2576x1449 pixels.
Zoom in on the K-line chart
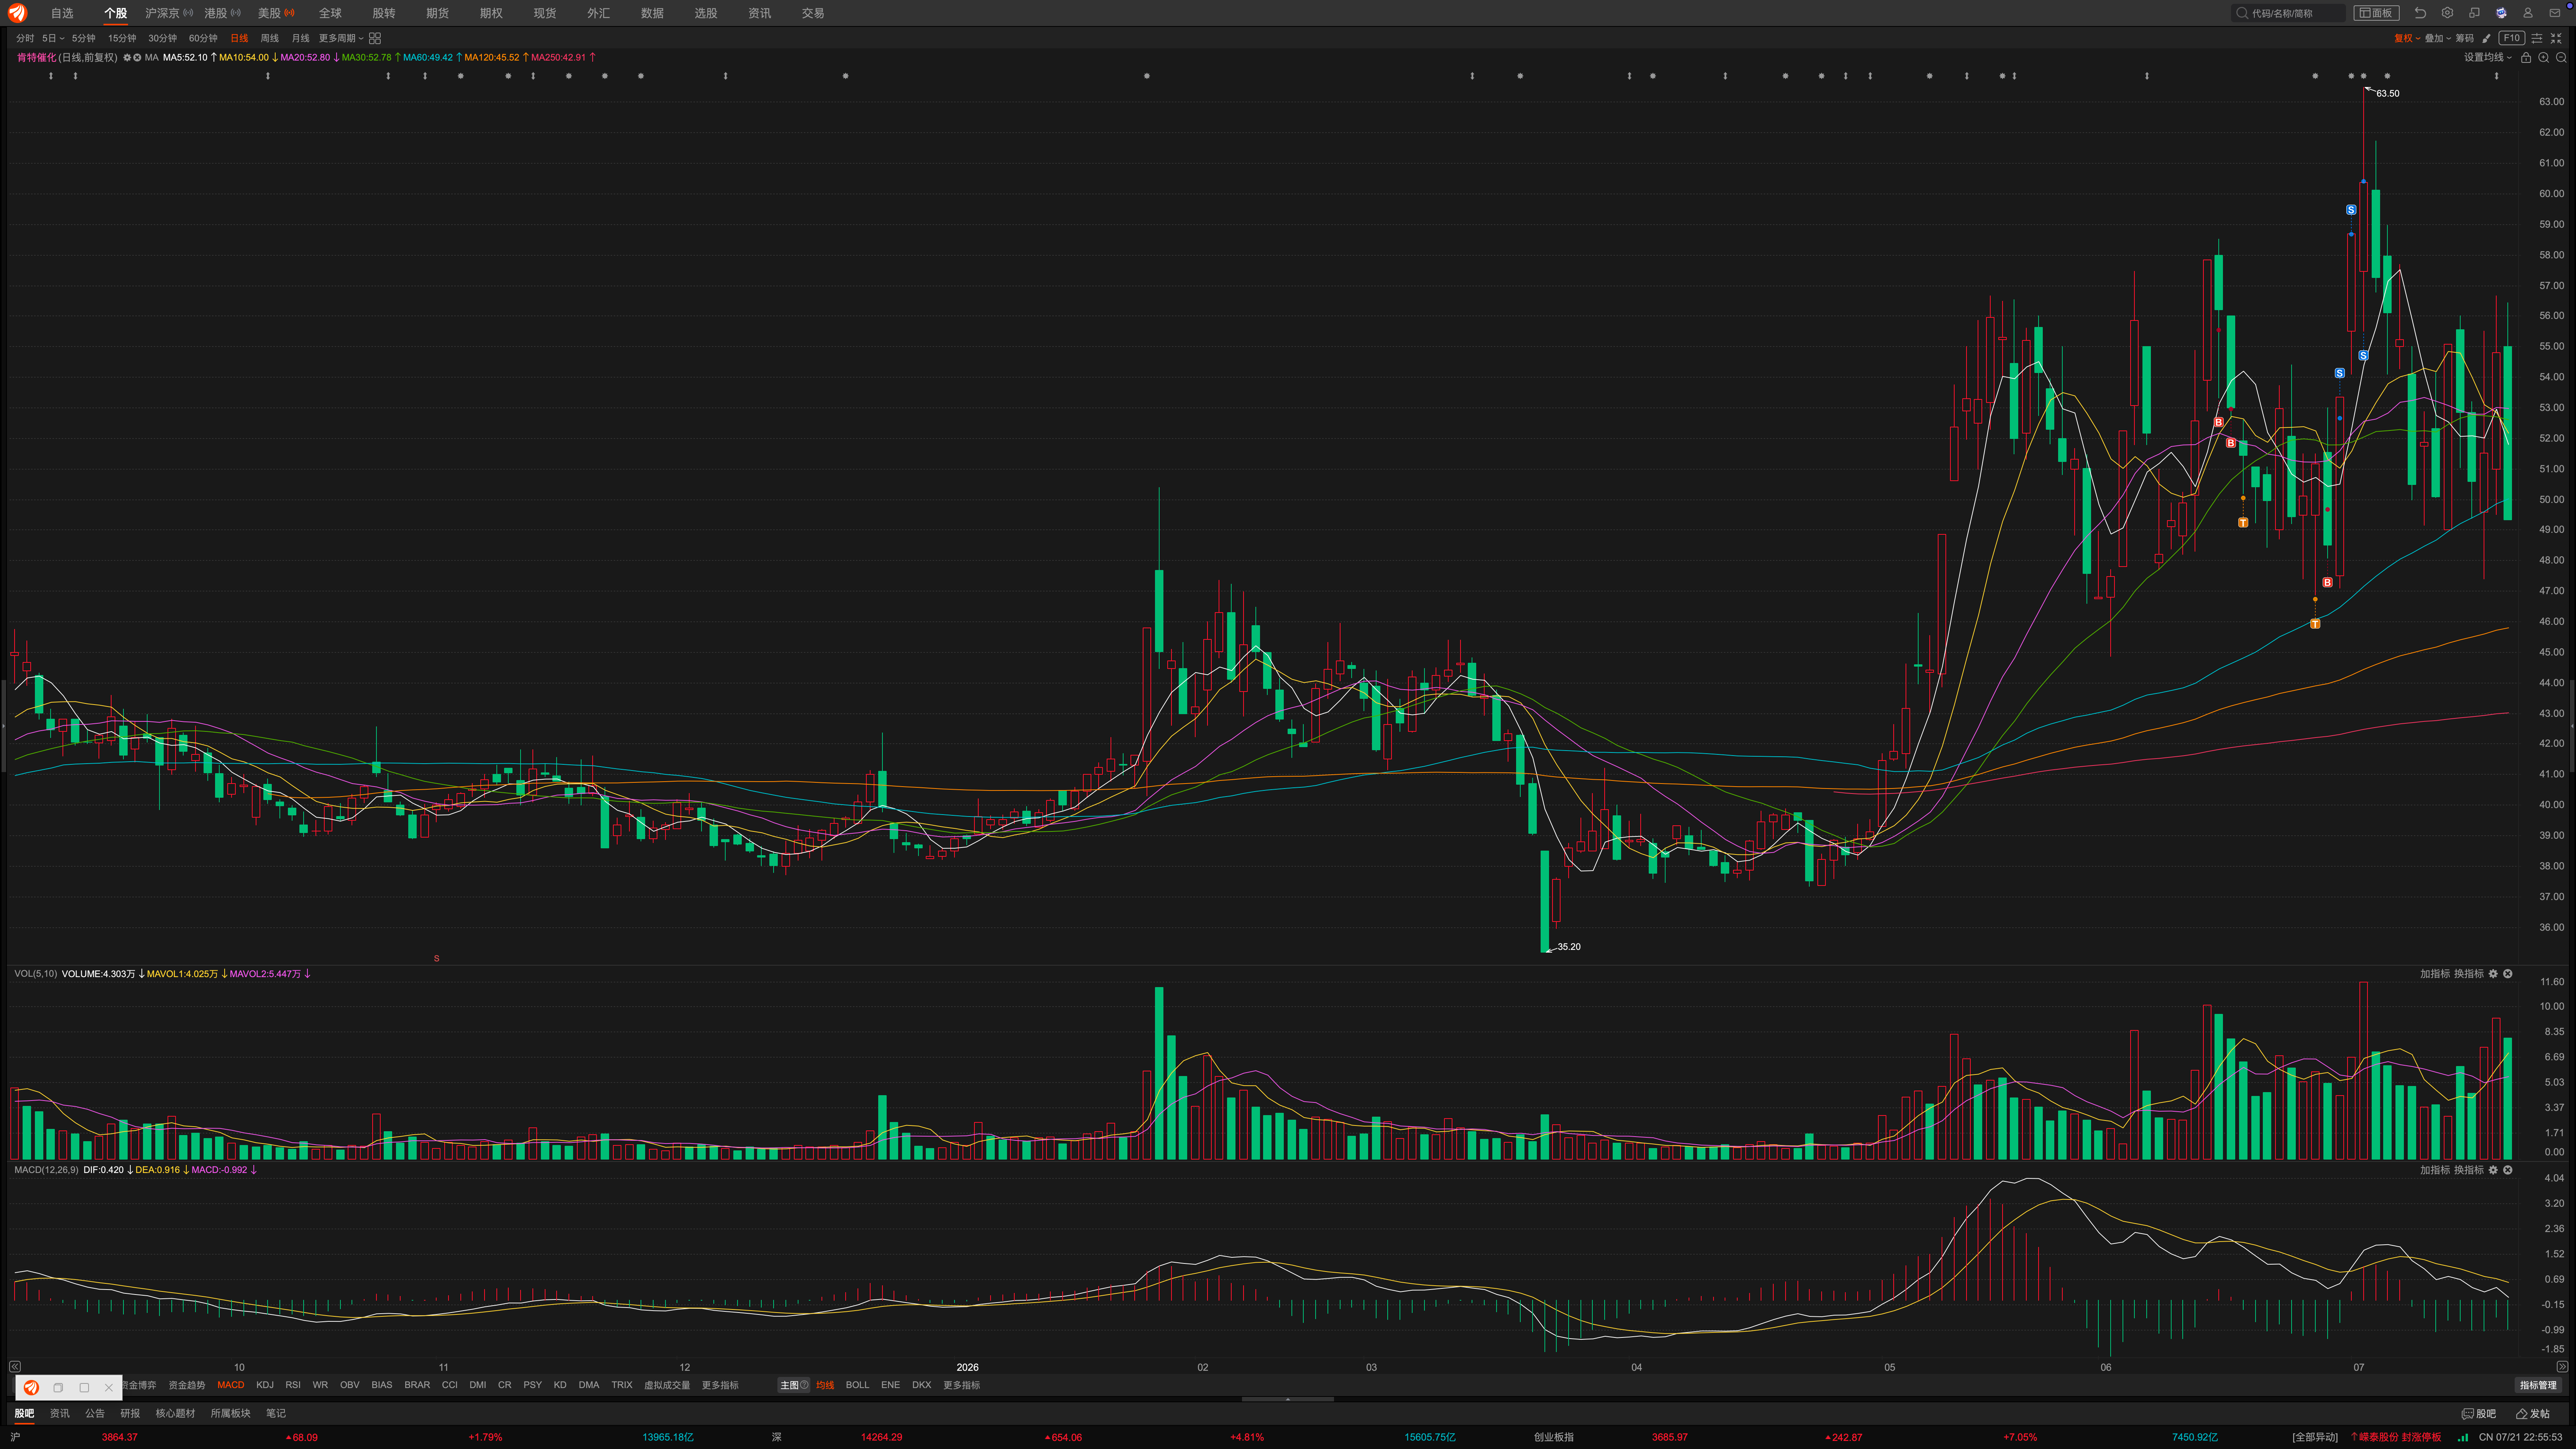[2544, 57]
